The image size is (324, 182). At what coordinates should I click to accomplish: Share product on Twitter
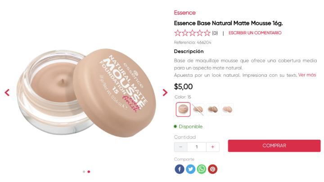190,169
